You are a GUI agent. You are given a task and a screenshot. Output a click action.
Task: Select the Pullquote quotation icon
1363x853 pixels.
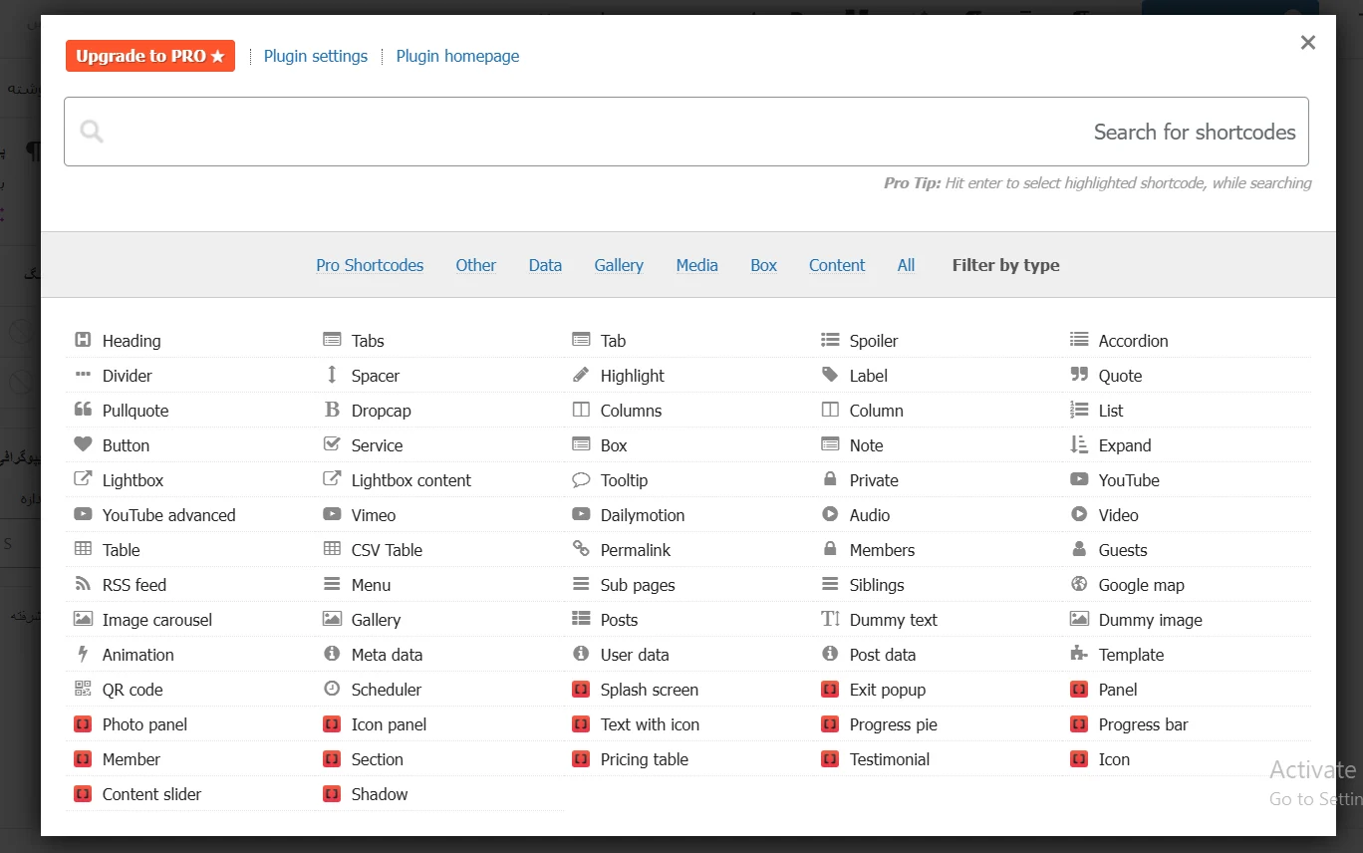pos(84,411)
